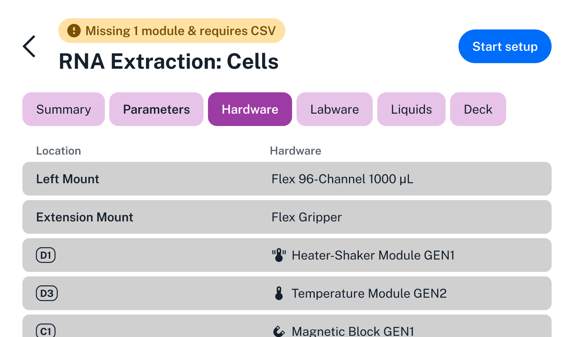Screen dimensions: 574x337
Task: View the Liquids tab
Action: pyautogui.click(x=411, y=109)
